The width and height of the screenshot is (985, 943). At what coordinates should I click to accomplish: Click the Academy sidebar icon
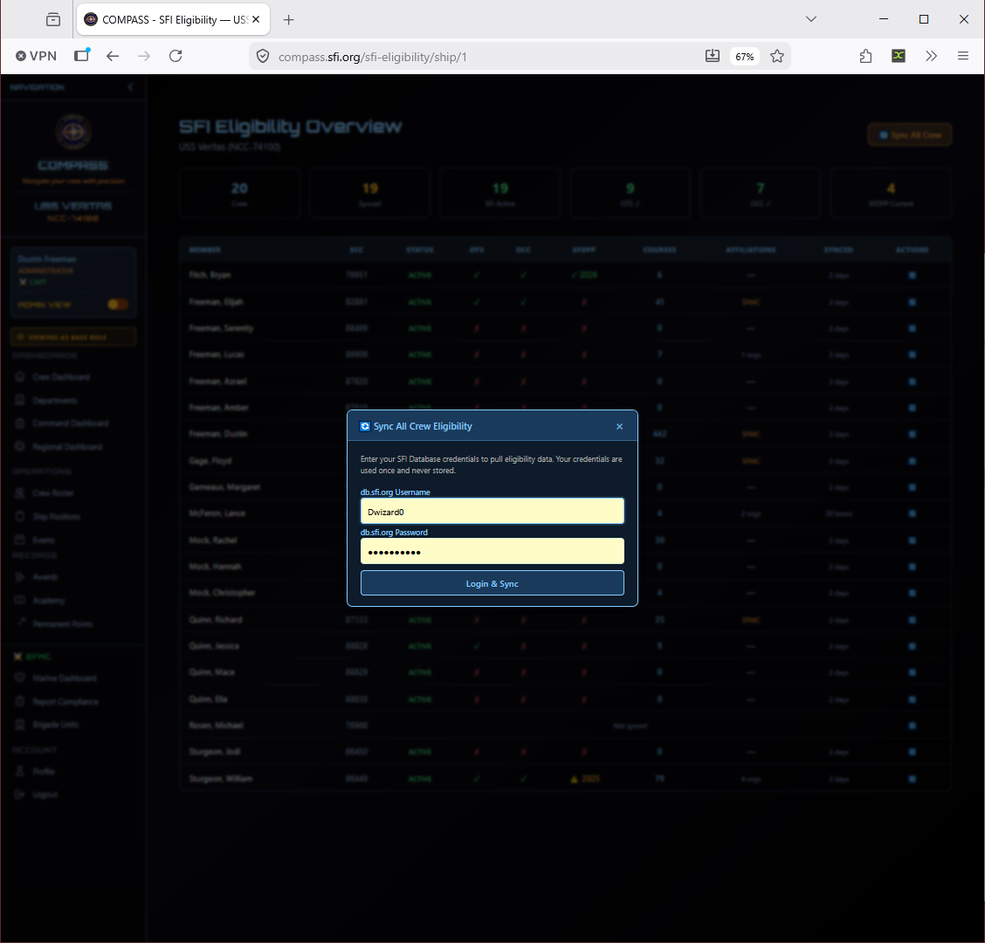pyautogui.click(x=20, y=600)
